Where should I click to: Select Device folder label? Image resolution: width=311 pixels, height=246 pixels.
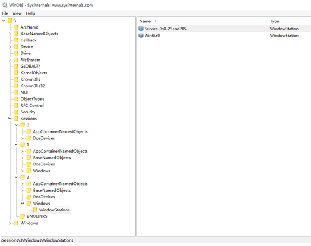26,47
